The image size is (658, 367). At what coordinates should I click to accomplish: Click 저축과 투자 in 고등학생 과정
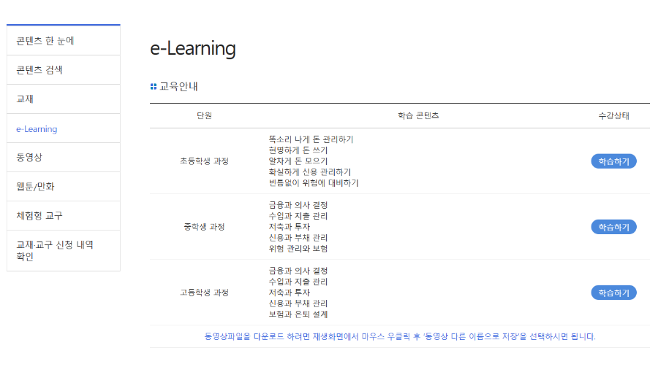(x=289, y=293)
